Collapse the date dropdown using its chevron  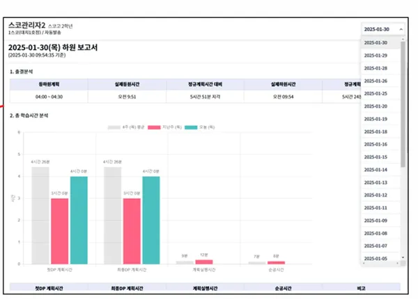pos(401,29)
